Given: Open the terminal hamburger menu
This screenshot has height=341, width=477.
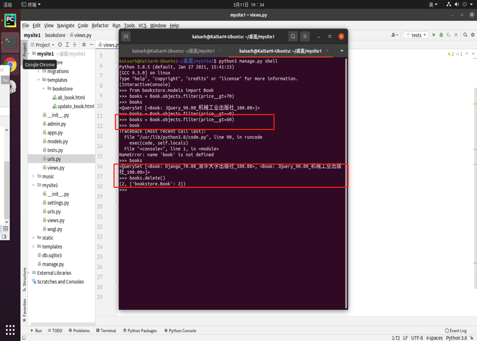Looking at the screenshot, I should (305, 36).
